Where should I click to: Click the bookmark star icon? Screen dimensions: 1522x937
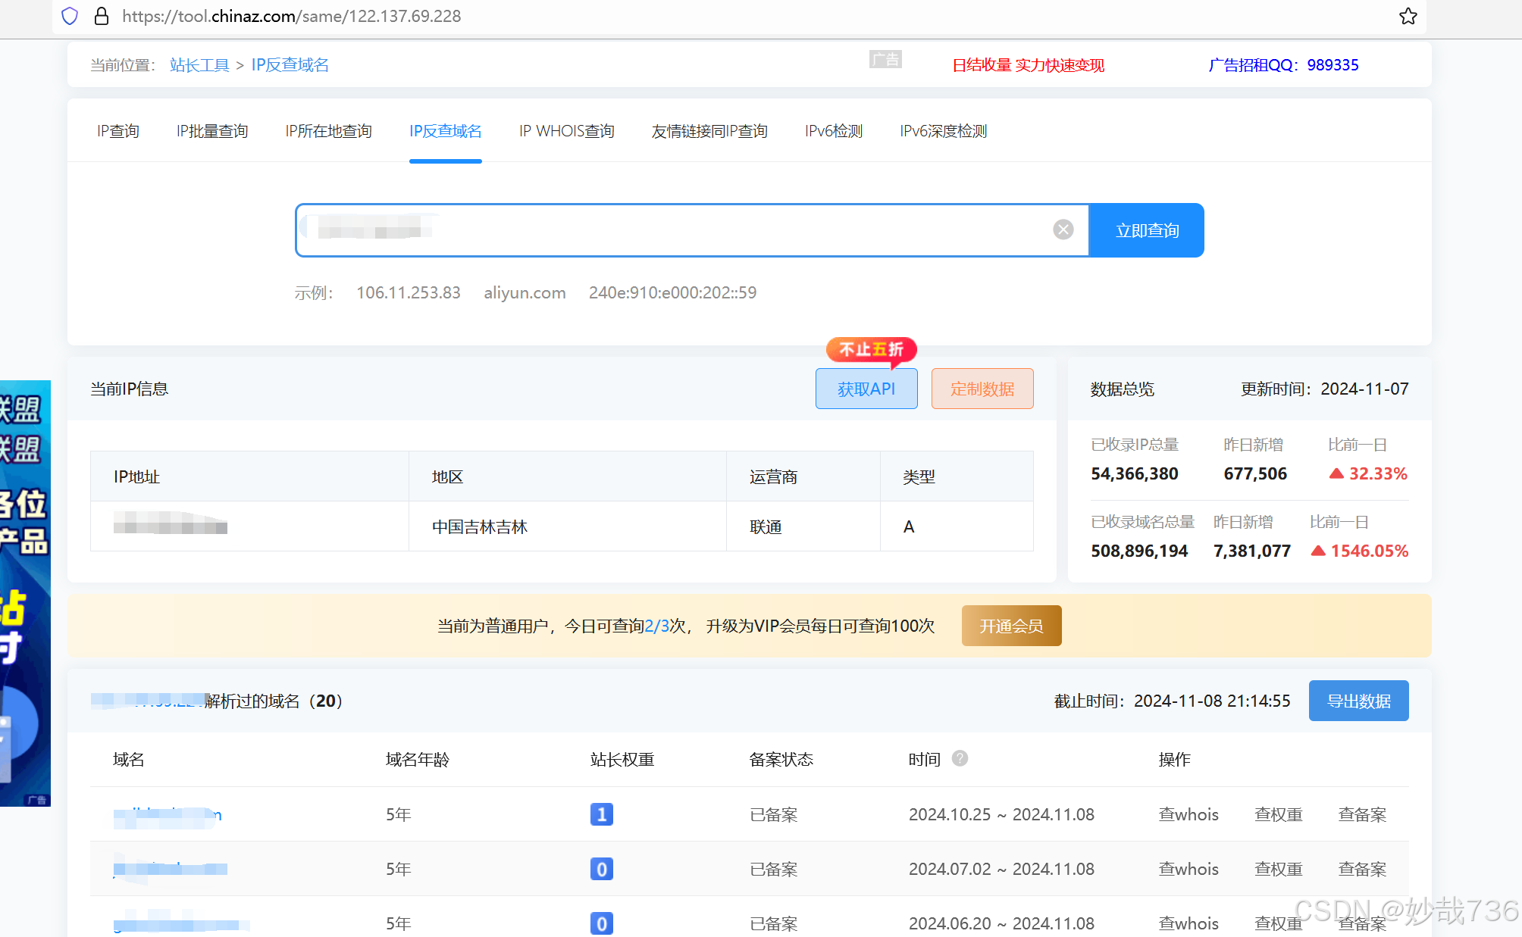point(1408,16)
